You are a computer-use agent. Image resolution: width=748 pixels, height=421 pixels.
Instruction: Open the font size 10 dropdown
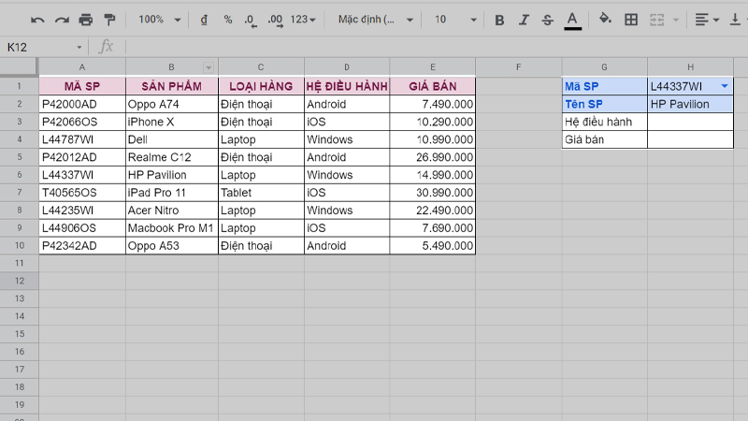tap(455, 20)
